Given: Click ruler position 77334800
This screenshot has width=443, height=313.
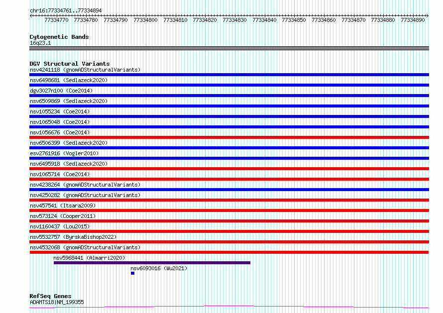Looking at the screenshot, I should point(145,20).
